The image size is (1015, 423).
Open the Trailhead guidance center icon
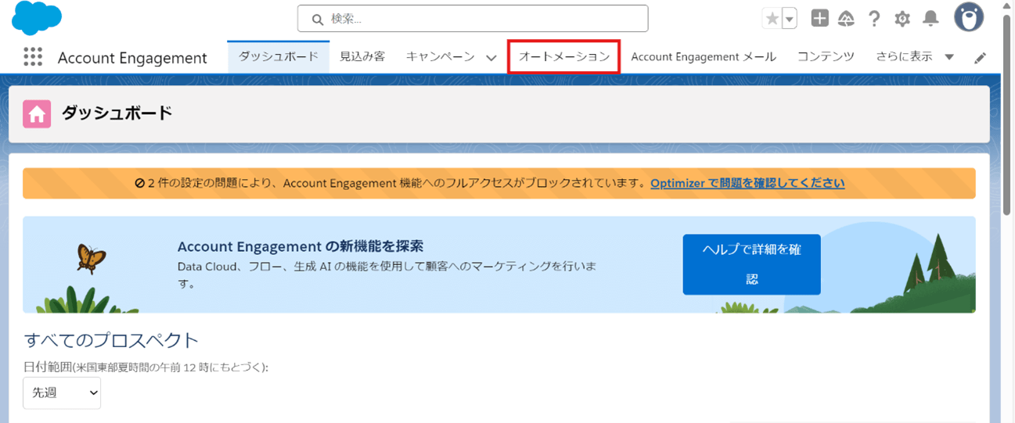point(845,19)
